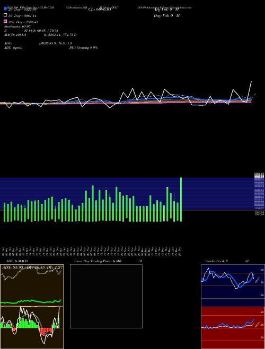The image size is (265, 349).
Task: Click the 'CL: 6096.01' closing value
Action: (100, 10)
